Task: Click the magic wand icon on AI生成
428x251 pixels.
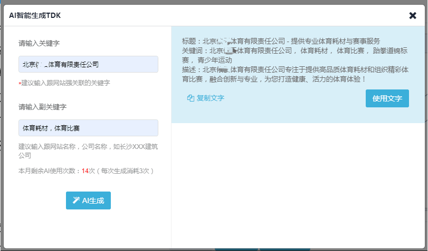Action: click(x=76, y=200)
